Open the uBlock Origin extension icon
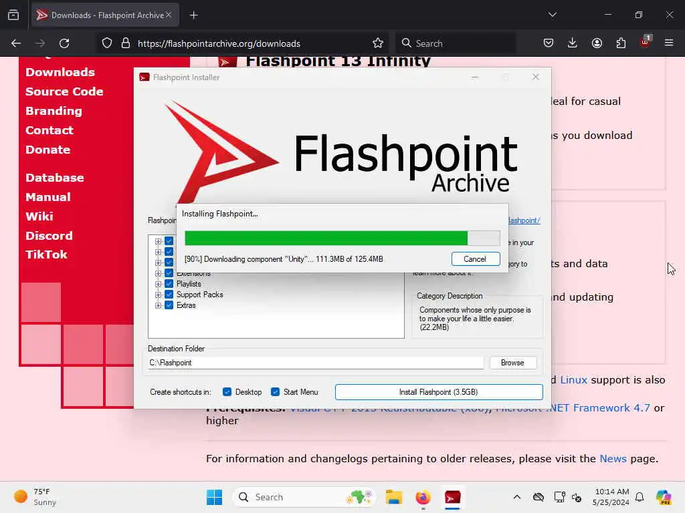 pos(646,42)
